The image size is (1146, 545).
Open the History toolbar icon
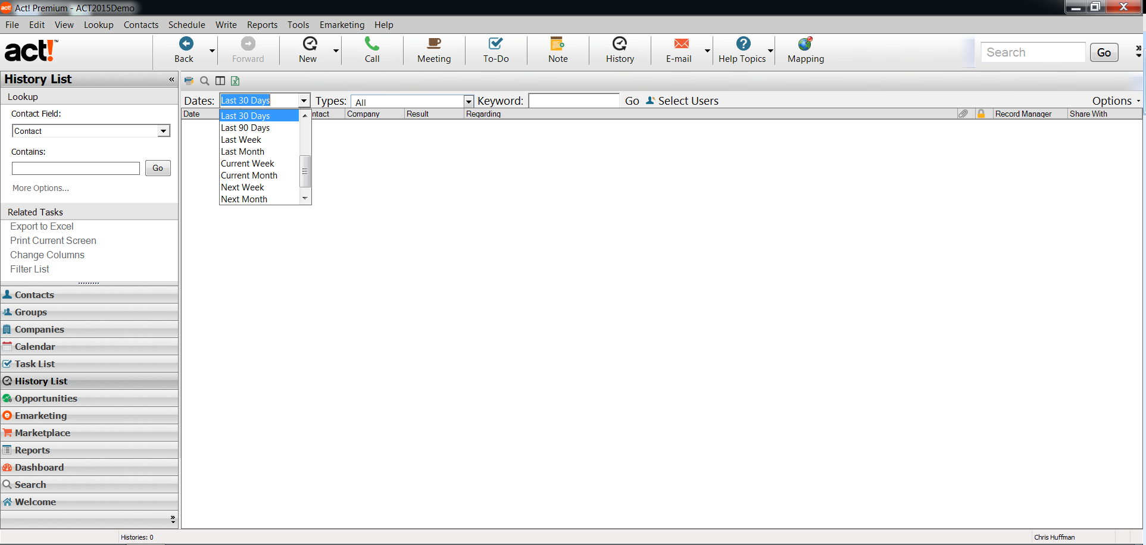tap(620, 43)
